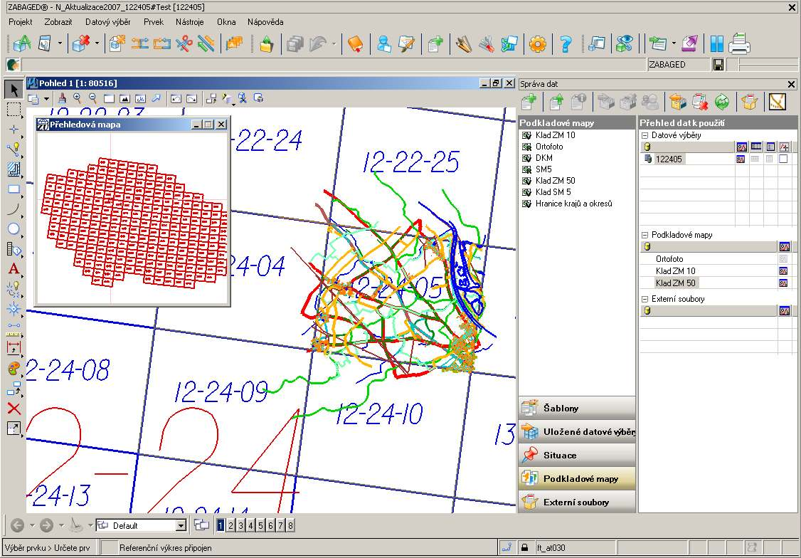
Task: Switch to view number 2
Action: pos(231,525)
